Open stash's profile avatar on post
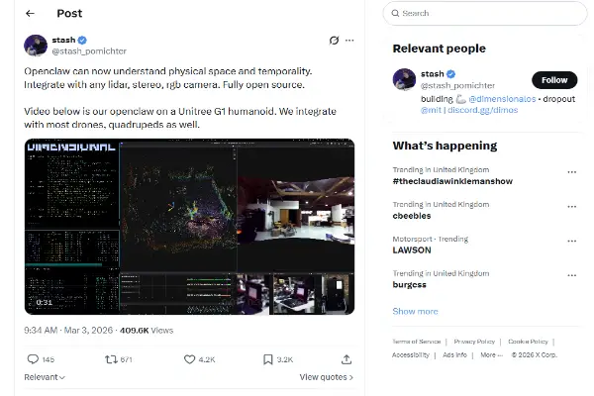The height and width of the screenshot is (396, 594). (36, 46)
